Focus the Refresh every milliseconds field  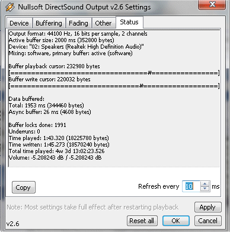[191, 186]
